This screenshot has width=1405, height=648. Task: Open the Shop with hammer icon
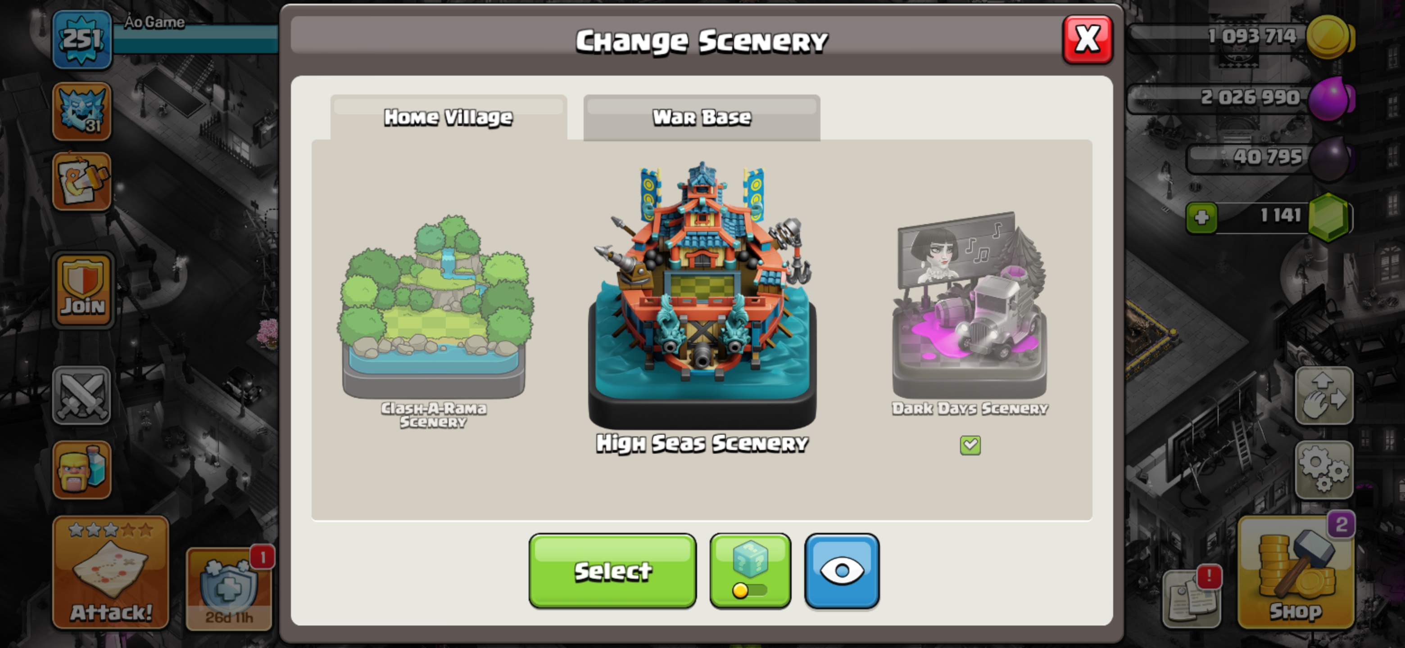tap(1296, 572)
